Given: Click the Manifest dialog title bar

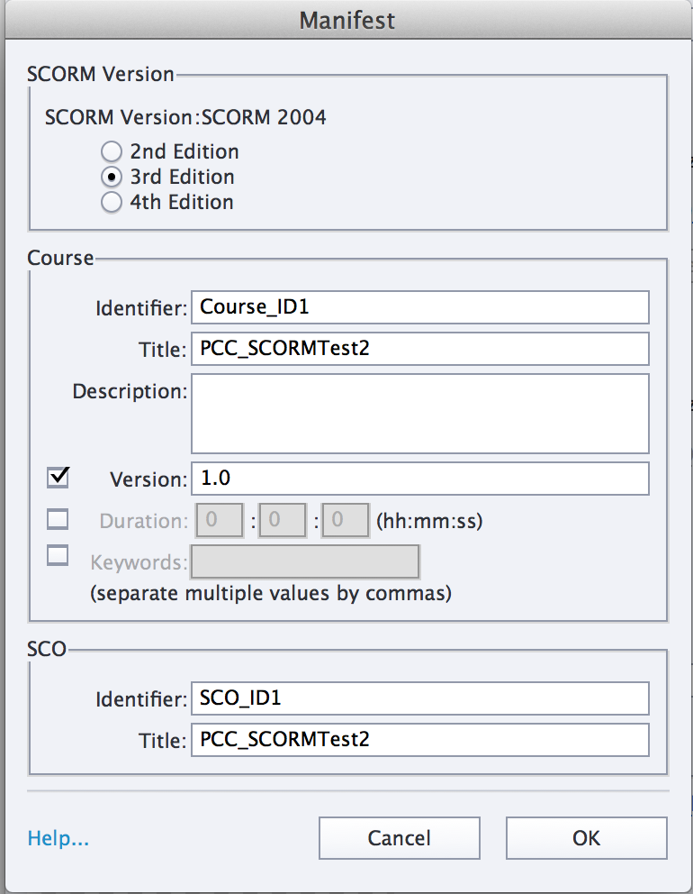Looking at the screenshot, I should coord(346,20).
